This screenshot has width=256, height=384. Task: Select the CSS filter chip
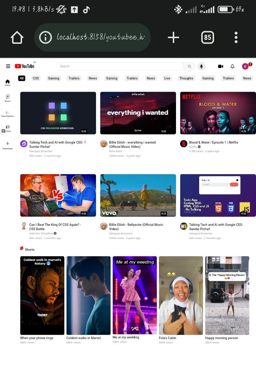(x=36, y=78)
